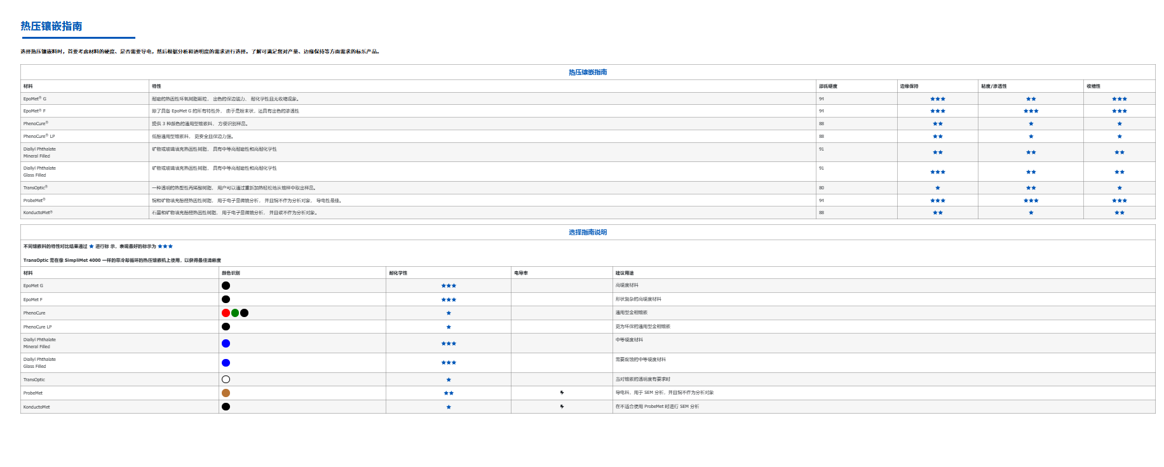This screenshot has width=1164, height=467.
Task: Click the 粘度/渗透性 two stars for TransOptic
Action: coord(1031,188)
